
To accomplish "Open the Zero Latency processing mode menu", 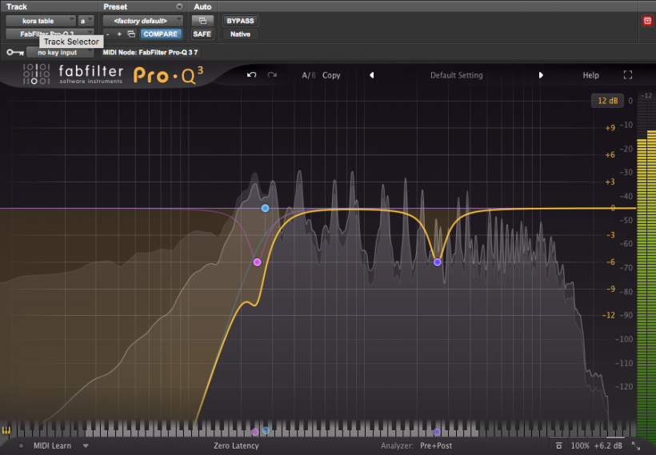I will [236, 445].
